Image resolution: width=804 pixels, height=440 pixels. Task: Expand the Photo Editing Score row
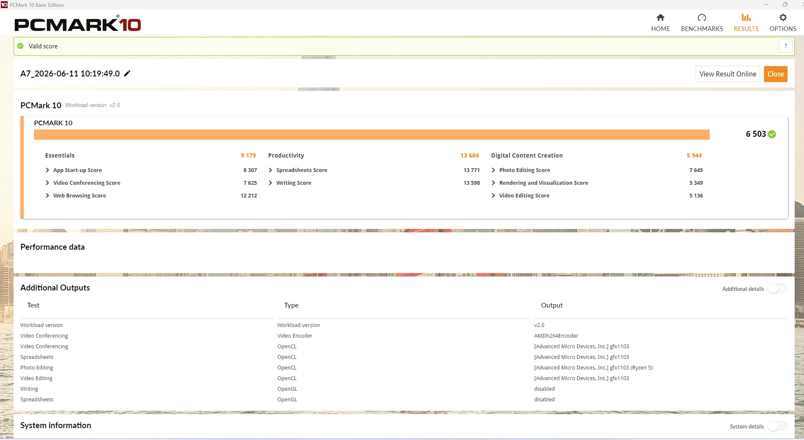tap(493, 170)
